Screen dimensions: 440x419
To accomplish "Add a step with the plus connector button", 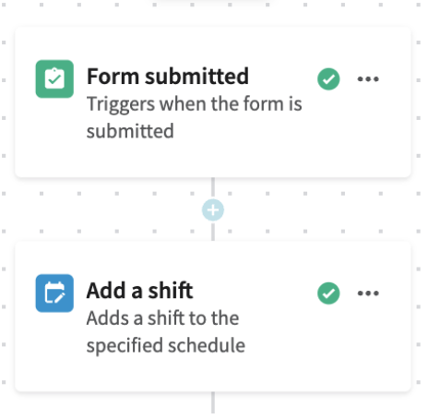I will pyautogui.click(x=213, y=210).
